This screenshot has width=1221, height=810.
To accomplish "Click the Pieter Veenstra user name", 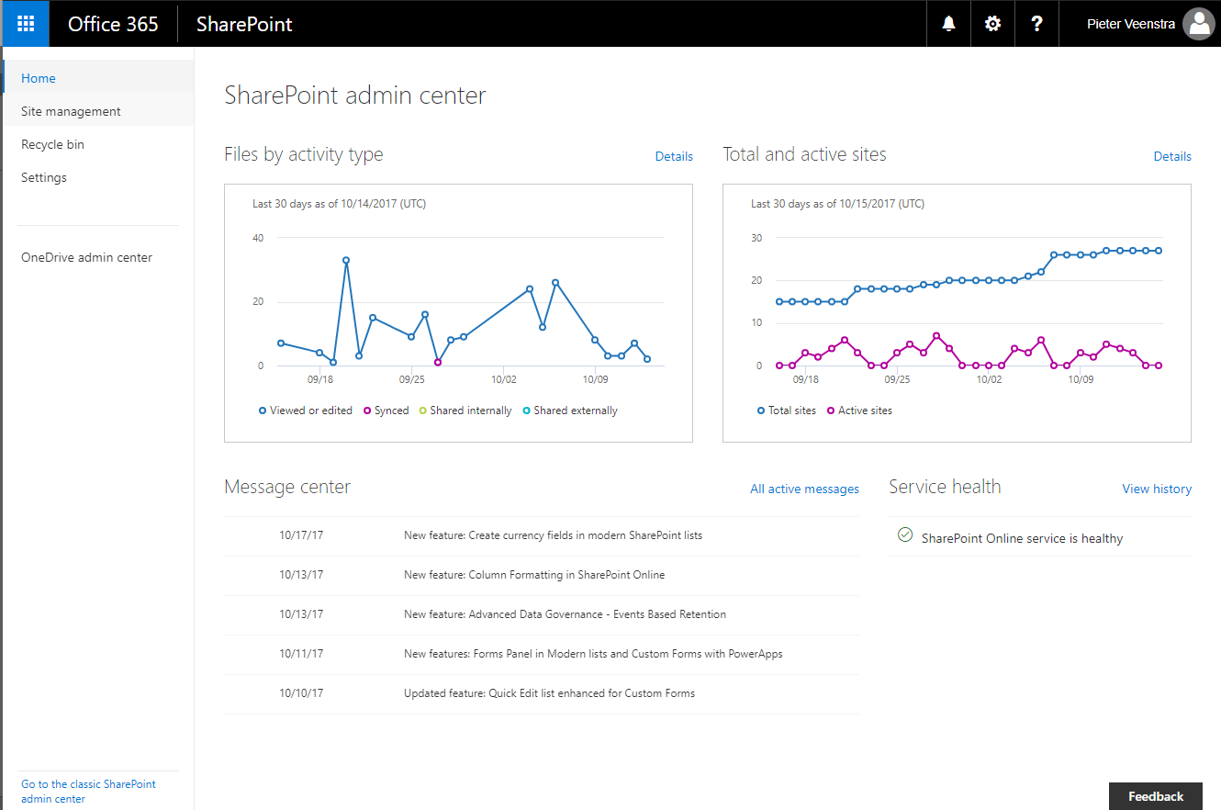I will [x=1131, y=24].
